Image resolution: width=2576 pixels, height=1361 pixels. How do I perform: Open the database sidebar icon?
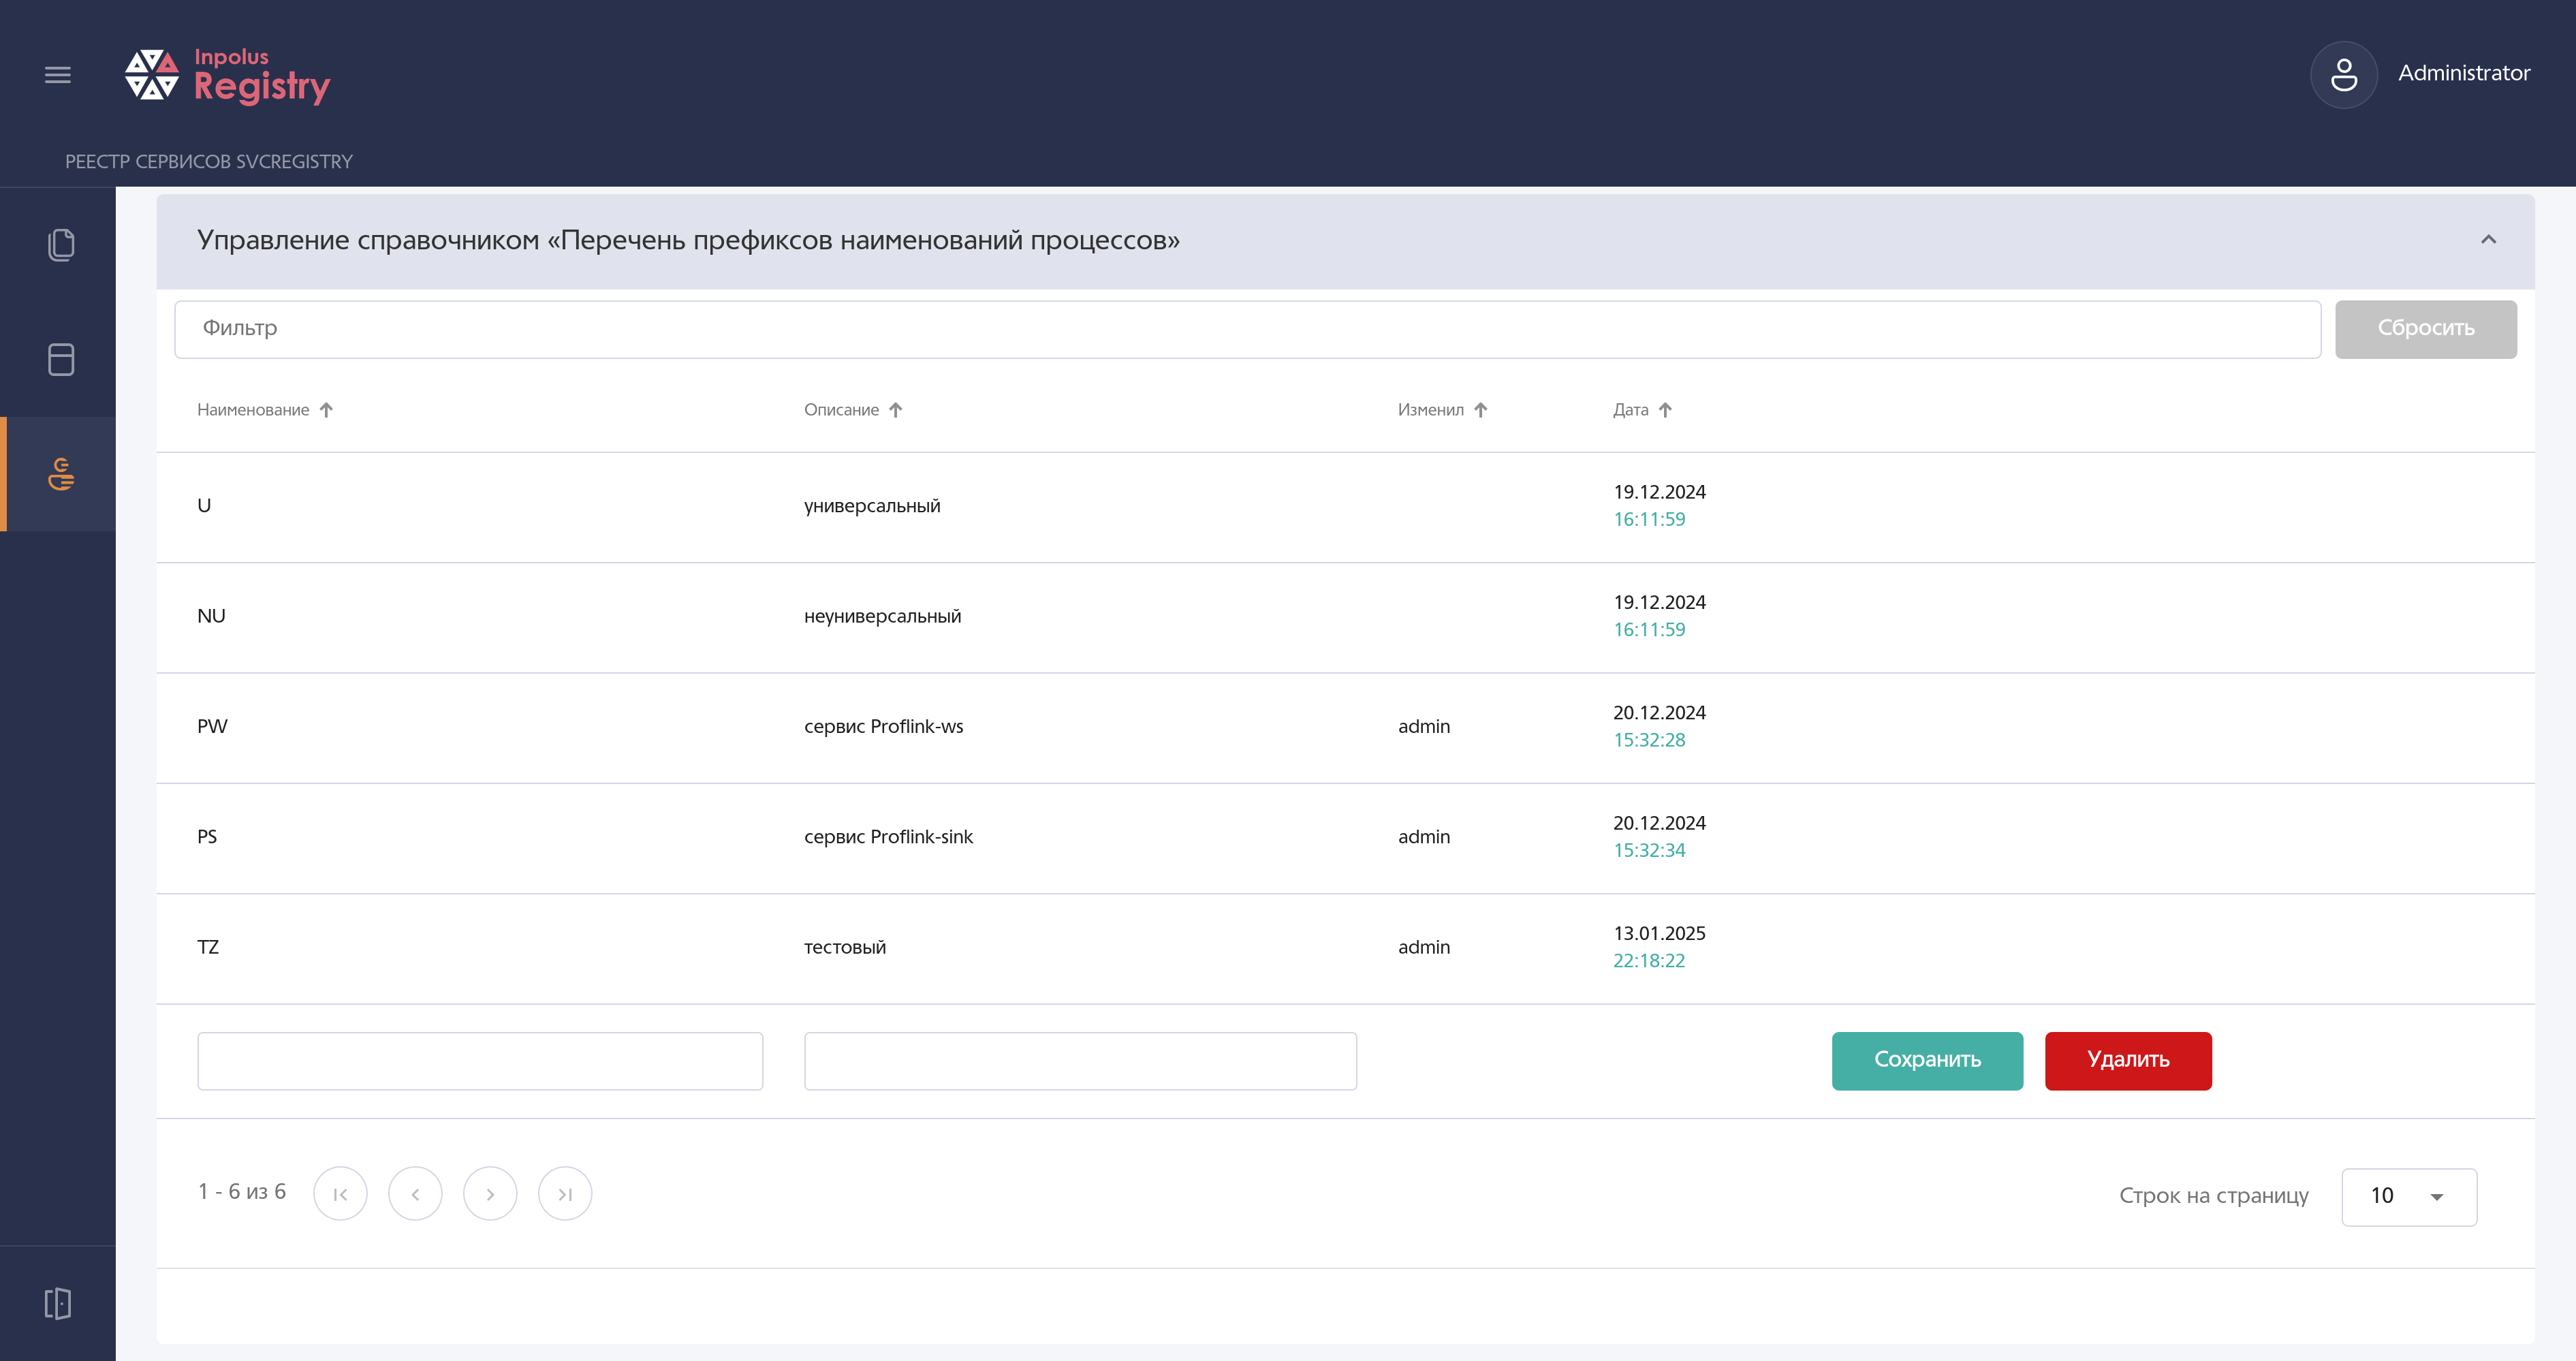pyautogui.click(x=61, y=359)
